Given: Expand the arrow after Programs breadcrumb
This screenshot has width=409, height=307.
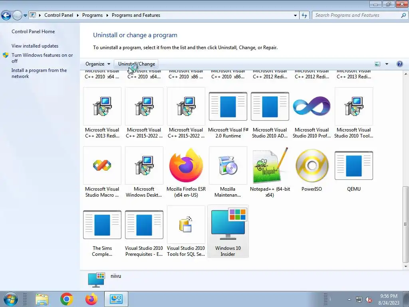Looking at the screenshot, I should point(107,16).
